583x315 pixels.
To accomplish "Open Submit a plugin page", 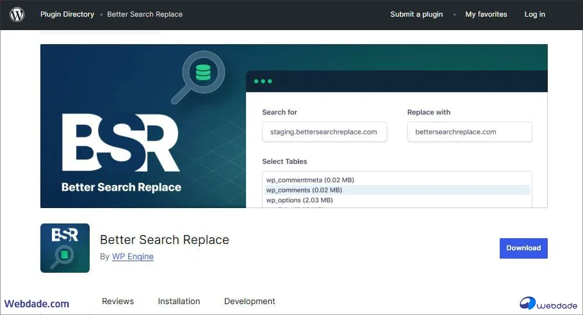I will [x=416, y=14].
